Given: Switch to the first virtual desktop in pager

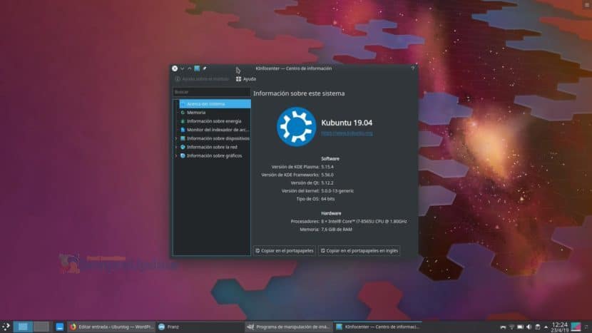Looking at the screenshot, I should point(23,327).
